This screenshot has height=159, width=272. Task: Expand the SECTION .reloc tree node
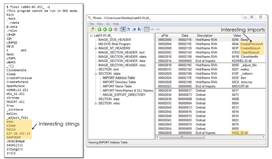point(96,103)
